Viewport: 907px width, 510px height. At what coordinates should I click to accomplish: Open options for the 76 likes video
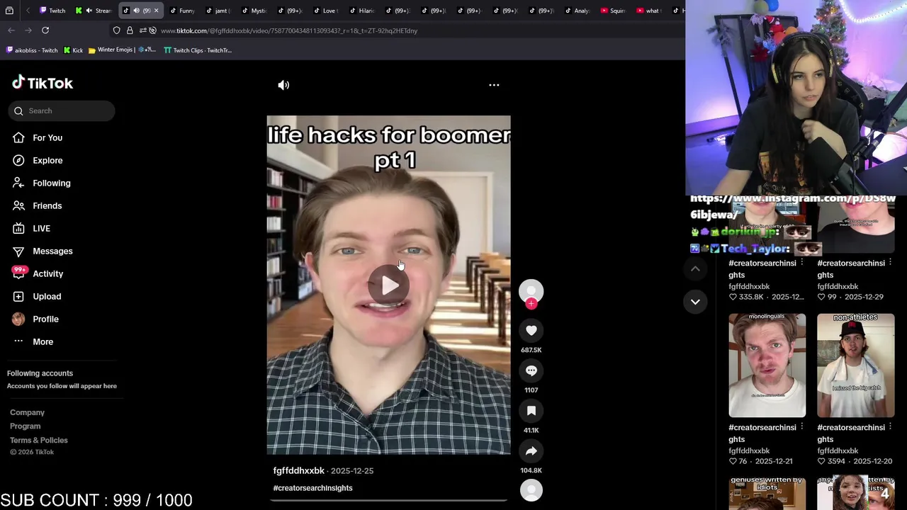click(x=801, y=427)
